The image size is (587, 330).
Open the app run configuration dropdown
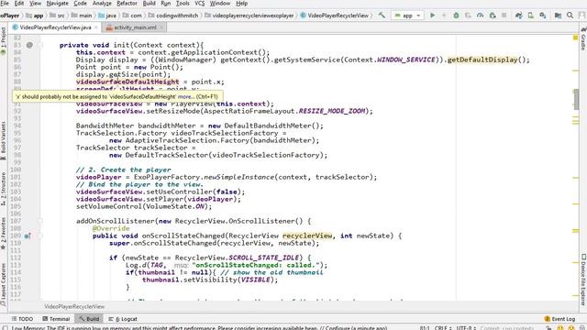[407, 16]
